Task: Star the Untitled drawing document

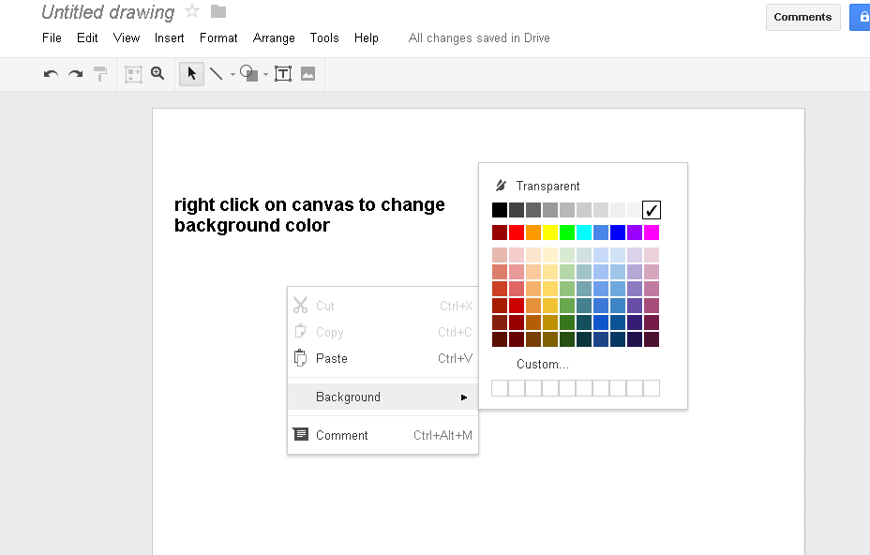Action: click(x=192, y=11)
